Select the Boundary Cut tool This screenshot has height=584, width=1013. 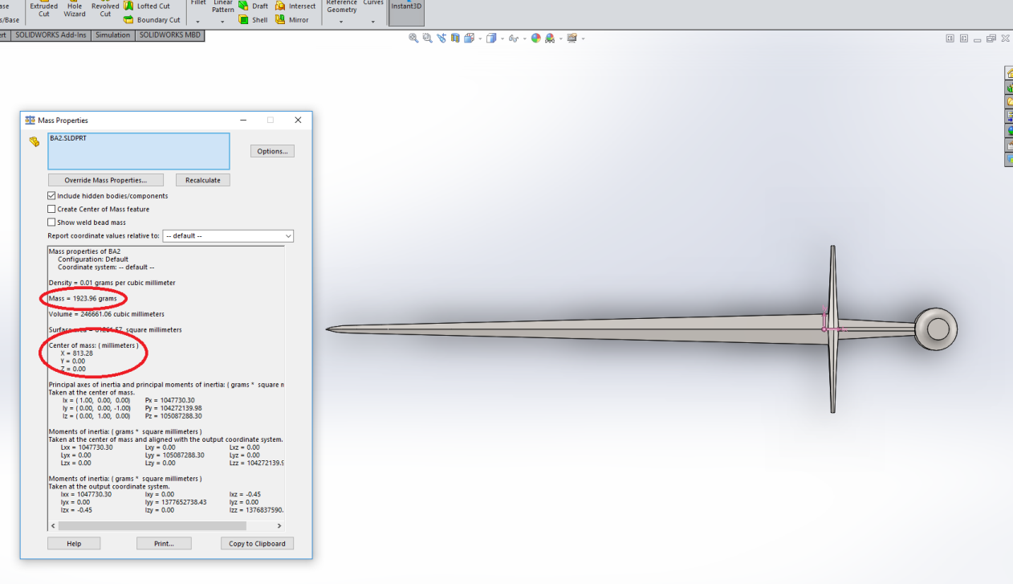click(x=129, y=20)
